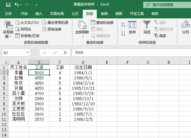The height and width of the screenshot is (138, 191).
Task: Click the Select All corner triangle
Action: click(6, 62)
